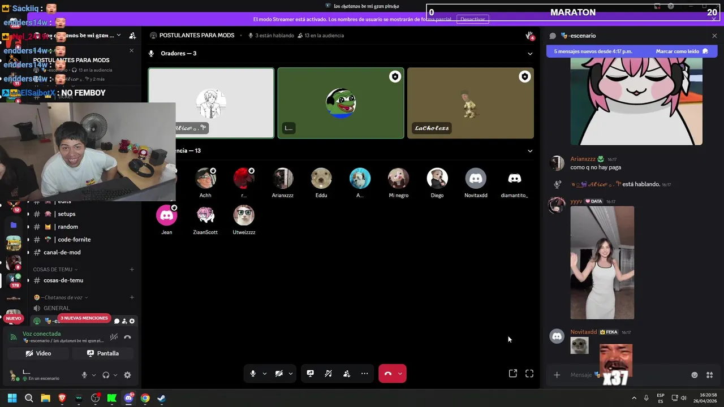Open Windows Start menu
Screen dimensions: 724x407
click(x=12, y=398)
